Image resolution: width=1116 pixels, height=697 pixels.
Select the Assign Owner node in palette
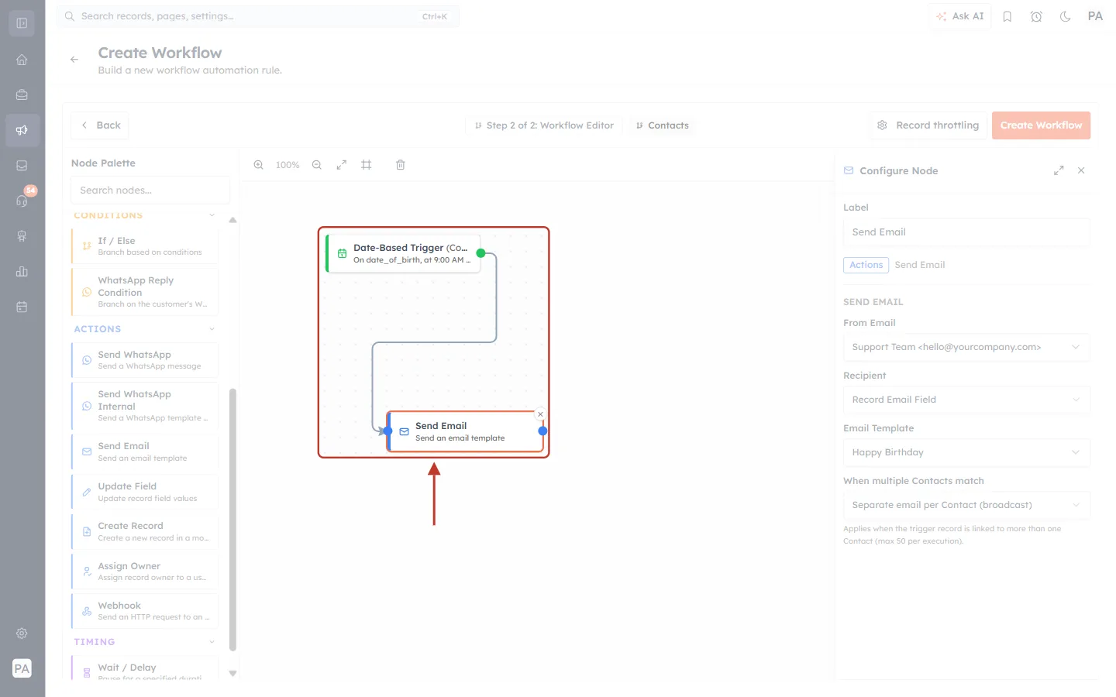145,572
